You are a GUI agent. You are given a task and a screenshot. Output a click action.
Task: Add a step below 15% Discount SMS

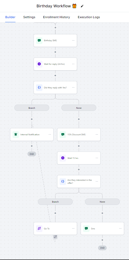point(79,146)
